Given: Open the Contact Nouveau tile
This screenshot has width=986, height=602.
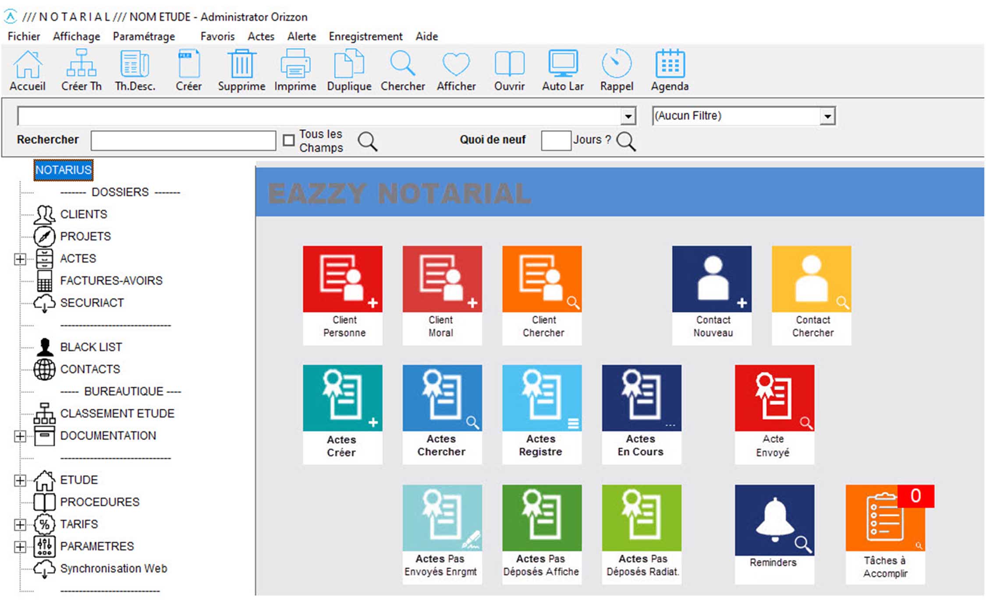Looking at the screenshot, I should coord(712,295).
